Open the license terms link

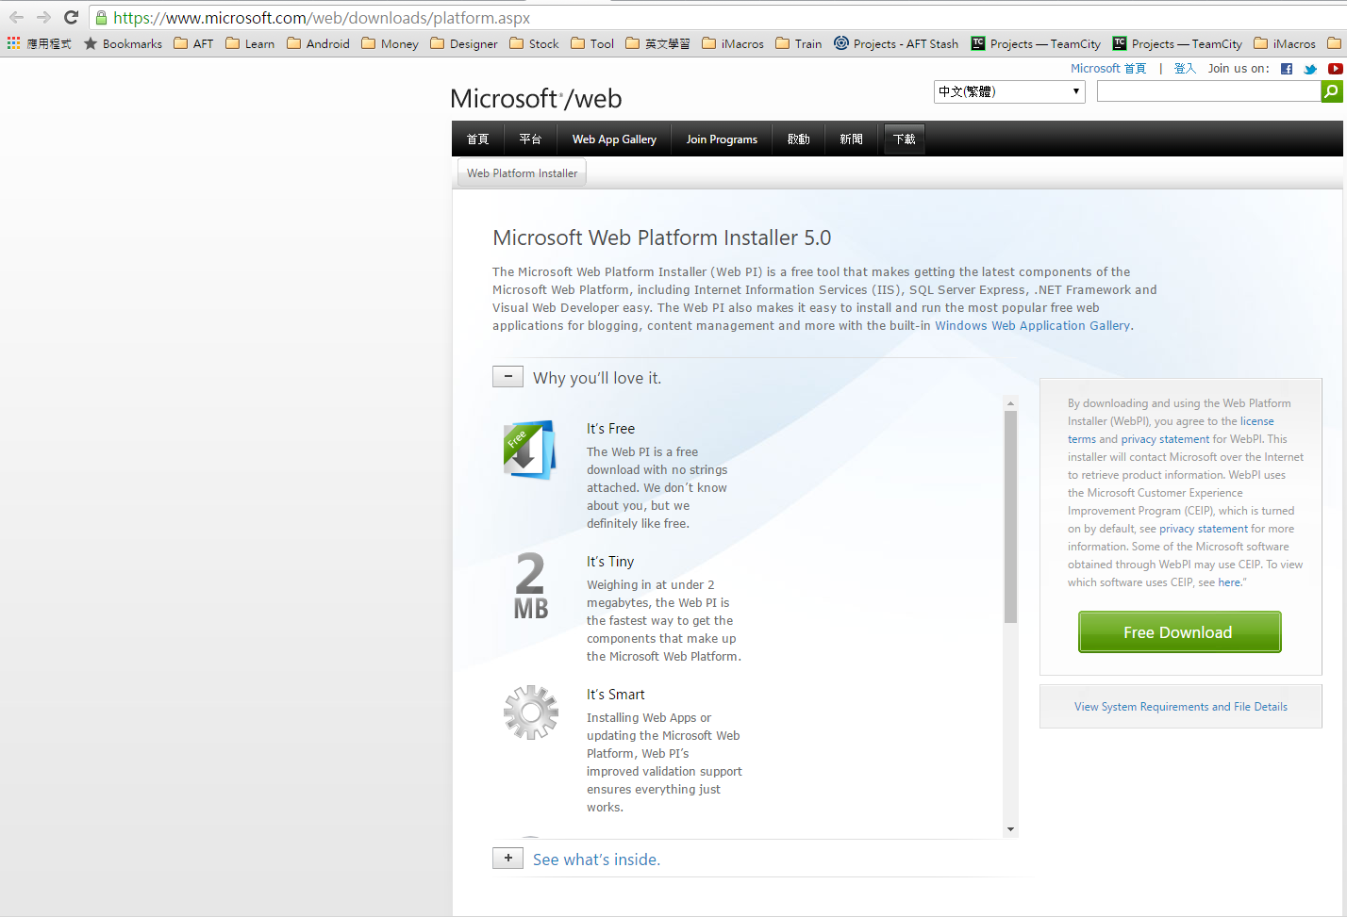point(1256,421)
